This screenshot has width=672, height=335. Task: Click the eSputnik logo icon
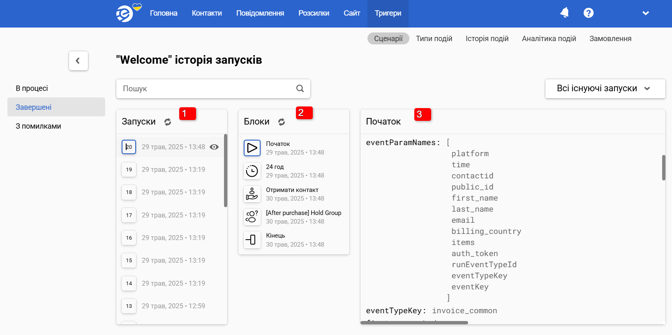click(x=125, y=14)
